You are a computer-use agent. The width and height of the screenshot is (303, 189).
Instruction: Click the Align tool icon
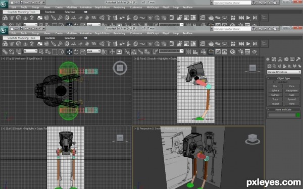(x=195, y=52)
